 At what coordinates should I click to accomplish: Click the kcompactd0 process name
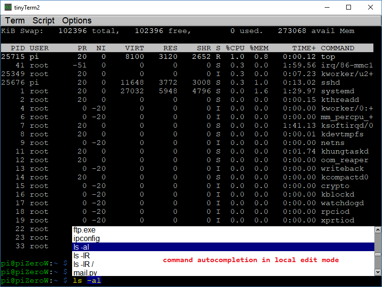345,177
